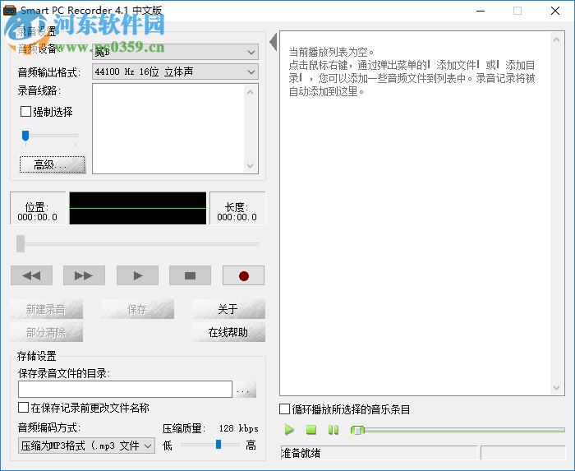Viewport: 575px width, 471px height.
Task: Open the 音频输出格式 dropdown
Action: point(175,72)
